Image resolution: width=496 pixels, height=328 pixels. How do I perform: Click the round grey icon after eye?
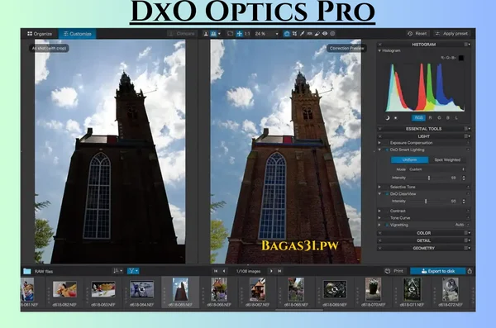(332, 34)
